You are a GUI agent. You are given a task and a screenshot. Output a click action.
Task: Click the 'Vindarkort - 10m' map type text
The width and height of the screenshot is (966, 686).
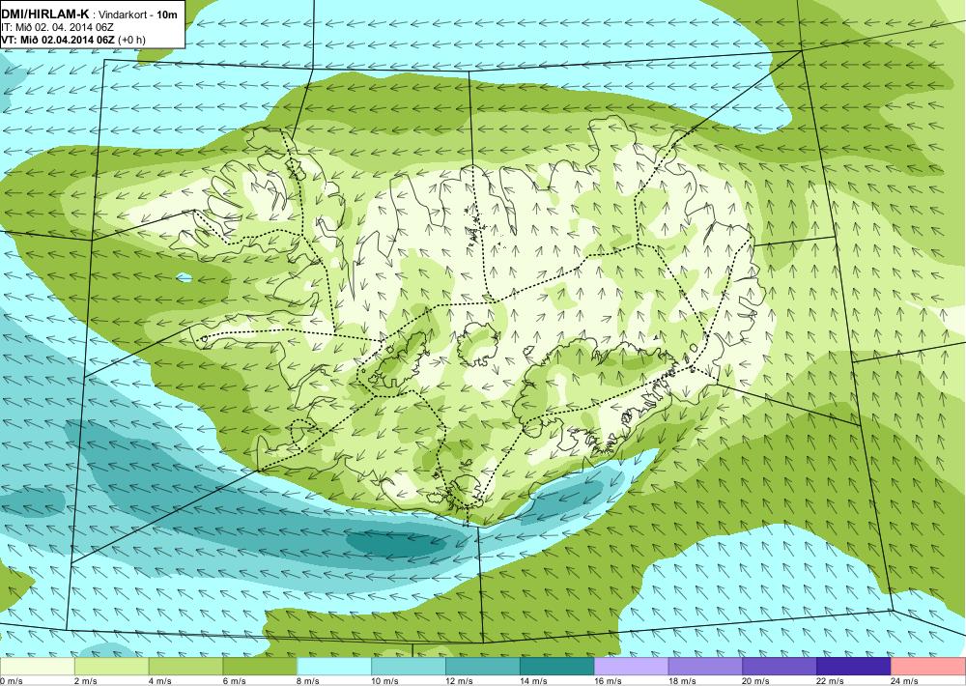tap(136, 14)
